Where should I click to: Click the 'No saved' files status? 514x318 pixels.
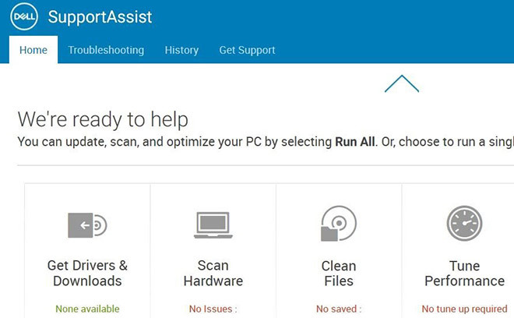coord(339,309)
